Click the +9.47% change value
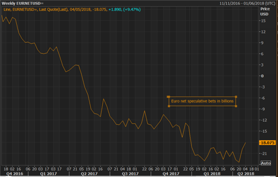 pyautogui.click(x=132, y=9)
